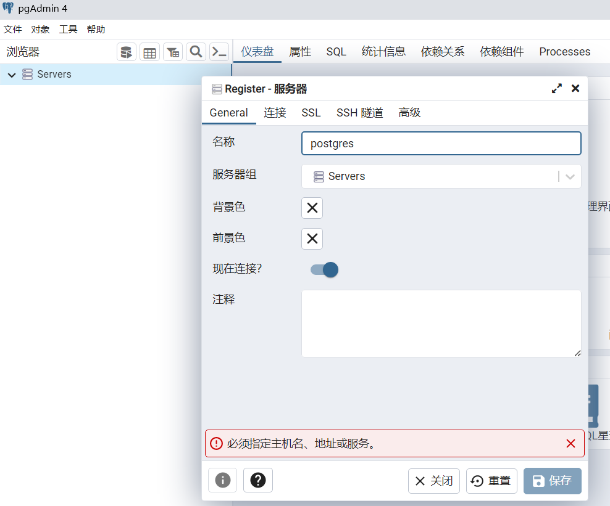
Task: Clear the 前景色 foreground color picker
Action: (312, 239)
